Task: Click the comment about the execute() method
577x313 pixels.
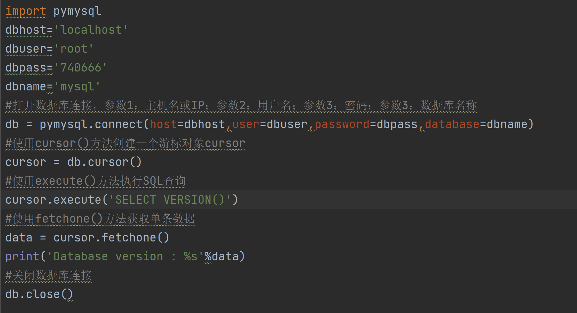Action: (96, 181)
